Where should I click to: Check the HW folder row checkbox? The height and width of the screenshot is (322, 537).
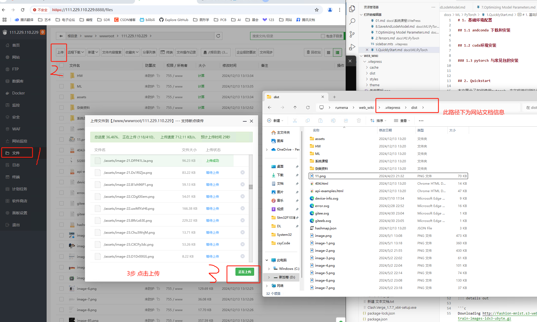tap(62, 76)
